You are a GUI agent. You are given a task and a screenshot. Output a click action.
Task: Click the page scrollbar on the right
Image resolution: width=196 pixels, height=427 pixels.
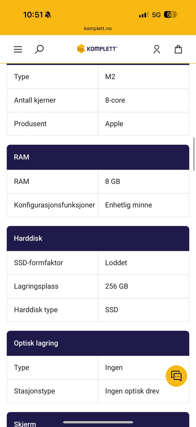tap(194, 154)
